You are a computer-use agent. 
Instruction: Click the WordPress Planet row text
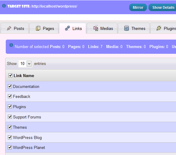click(x=29, y=147)
